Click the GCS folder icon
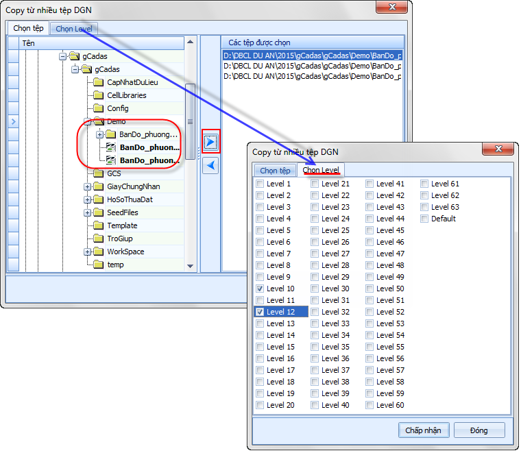The width and height of the screenshot is (521, 453). click(x=98, y=173)
